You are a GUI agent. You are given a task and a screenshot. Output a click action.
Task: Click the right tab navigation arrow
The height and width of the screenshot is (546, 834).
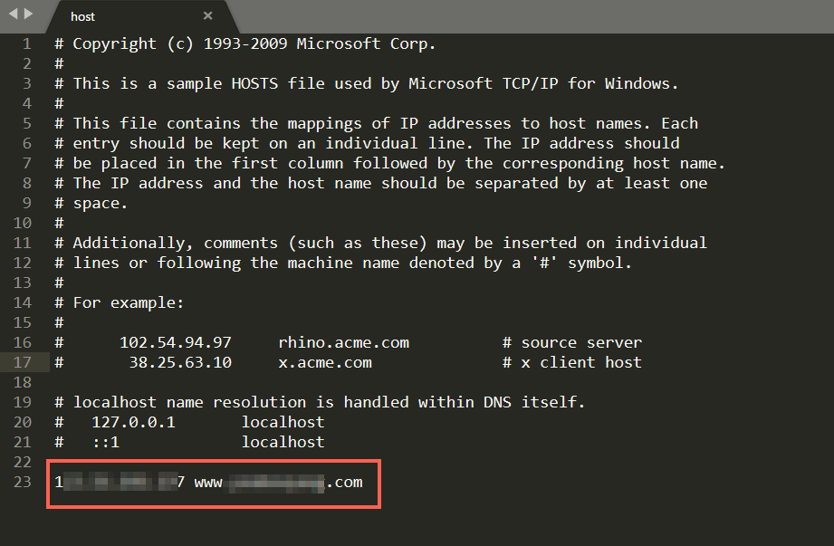(29, 14)
